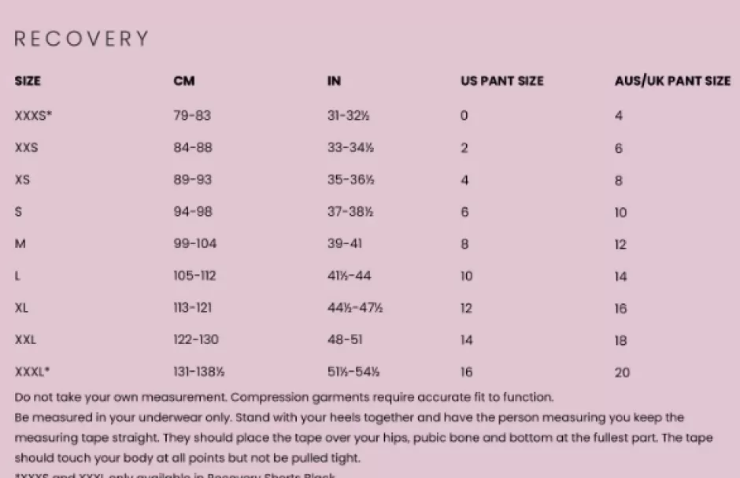The width and height of the screenshot is (740, 478).
Task: Click AUS/UK pant size 18
Action: coord(621,340)
